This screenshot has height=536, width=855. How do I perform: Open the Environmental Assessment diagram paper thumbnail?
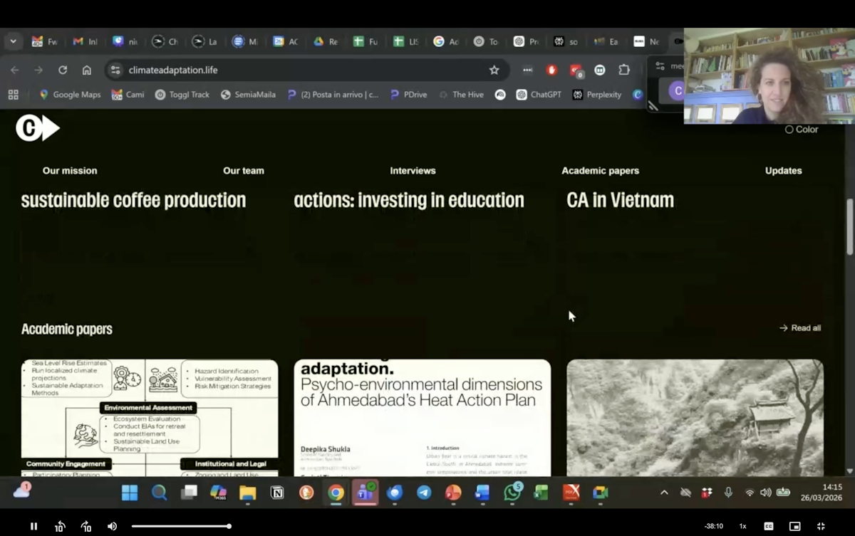(x=150, y=418)
